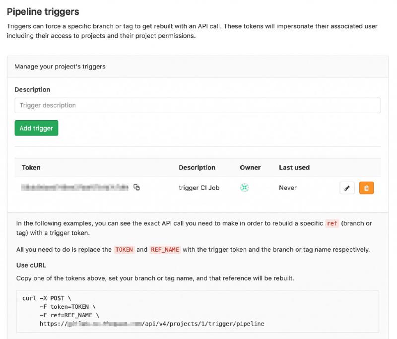The height and width of the screenshot is (339, 397).
Task: Select the Owner column header
Action: point(249,167)
